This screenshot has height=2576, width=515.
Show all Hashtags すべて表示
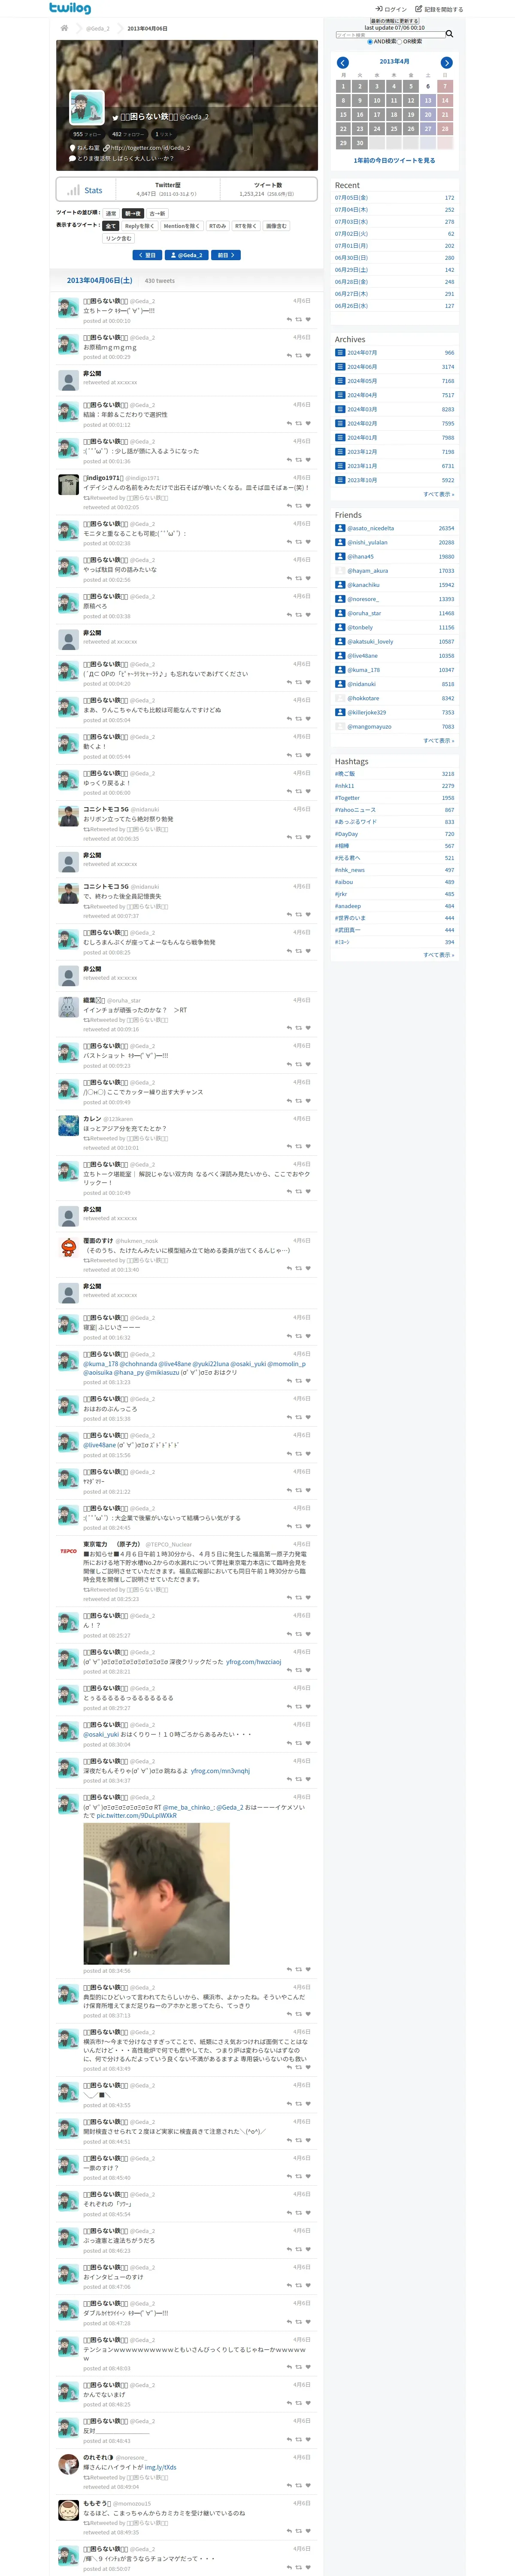(438, 955)
